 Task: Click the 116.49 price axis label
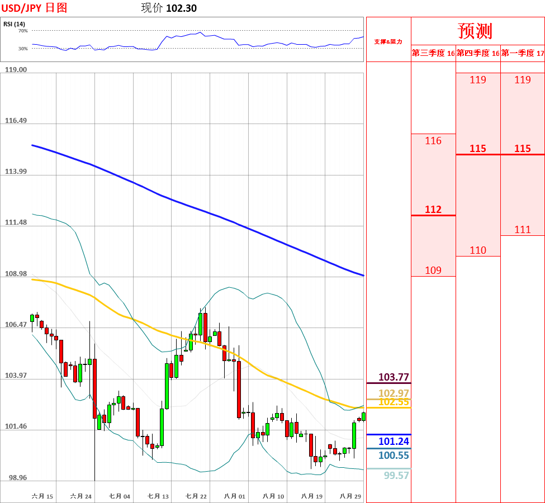click(x=16, y=120)
